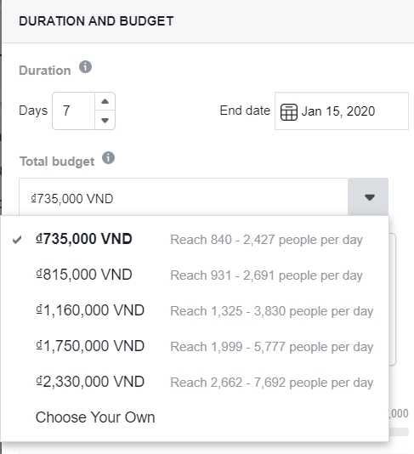Click the ₫735,000 VND budget field
The width and height of the screenshot is (414, 454).
point(184,197)
